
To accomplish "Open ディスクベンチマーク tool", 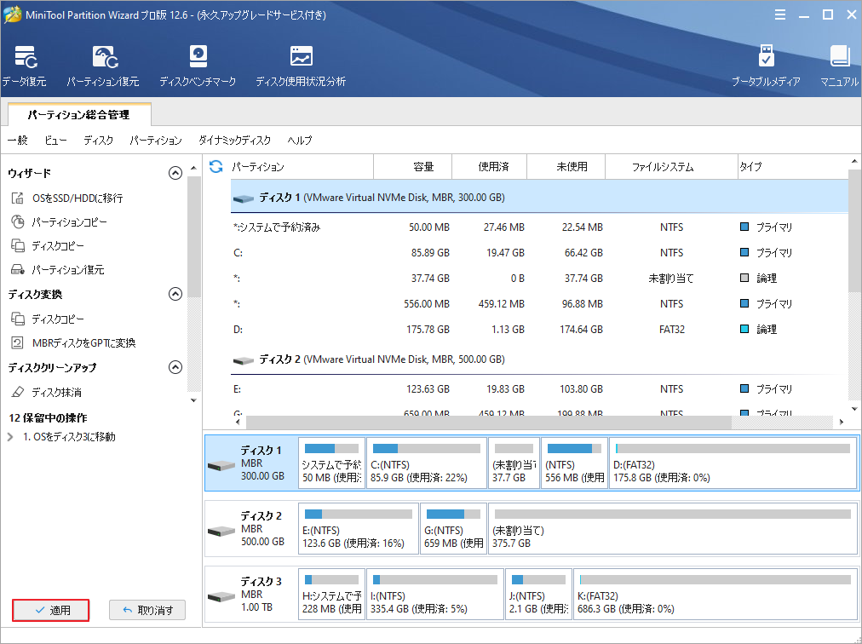I will tap(198, 66).
